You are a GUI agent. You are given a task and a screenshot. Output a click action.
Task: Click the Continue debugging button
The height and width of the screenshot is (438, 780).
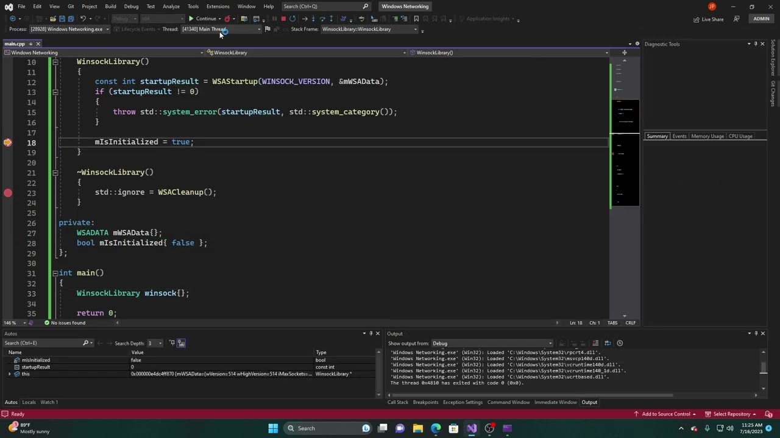tap(202, 19)
